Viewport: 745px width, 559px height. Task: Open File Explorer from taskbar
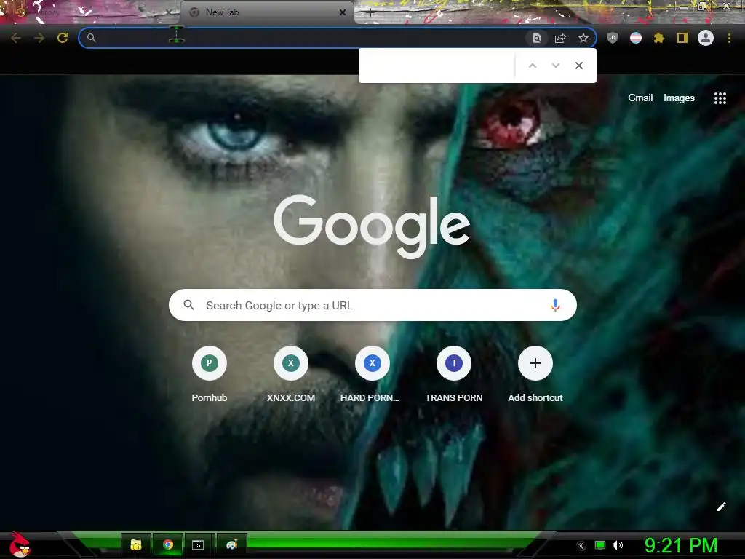coord(136,544)
